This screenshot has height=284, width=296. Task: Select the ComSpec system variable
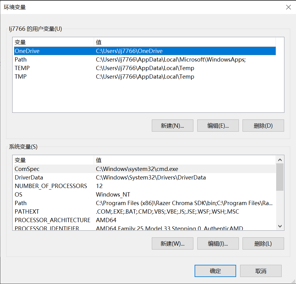(x=27, y=169)
